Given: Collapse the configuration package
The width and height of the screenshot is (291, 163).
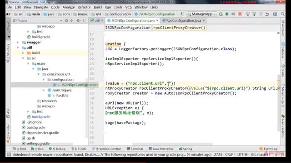Looking at the screenshot, I should pos(44,80).
